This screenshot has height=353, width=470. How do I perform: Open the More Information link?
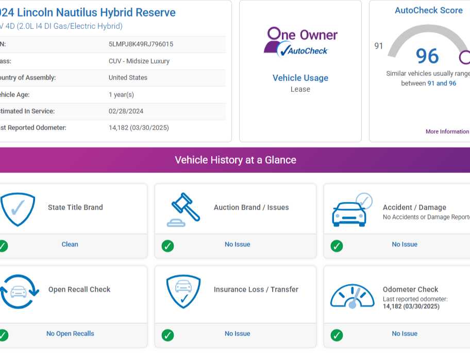pyautogui.click(x=447, y=132)
